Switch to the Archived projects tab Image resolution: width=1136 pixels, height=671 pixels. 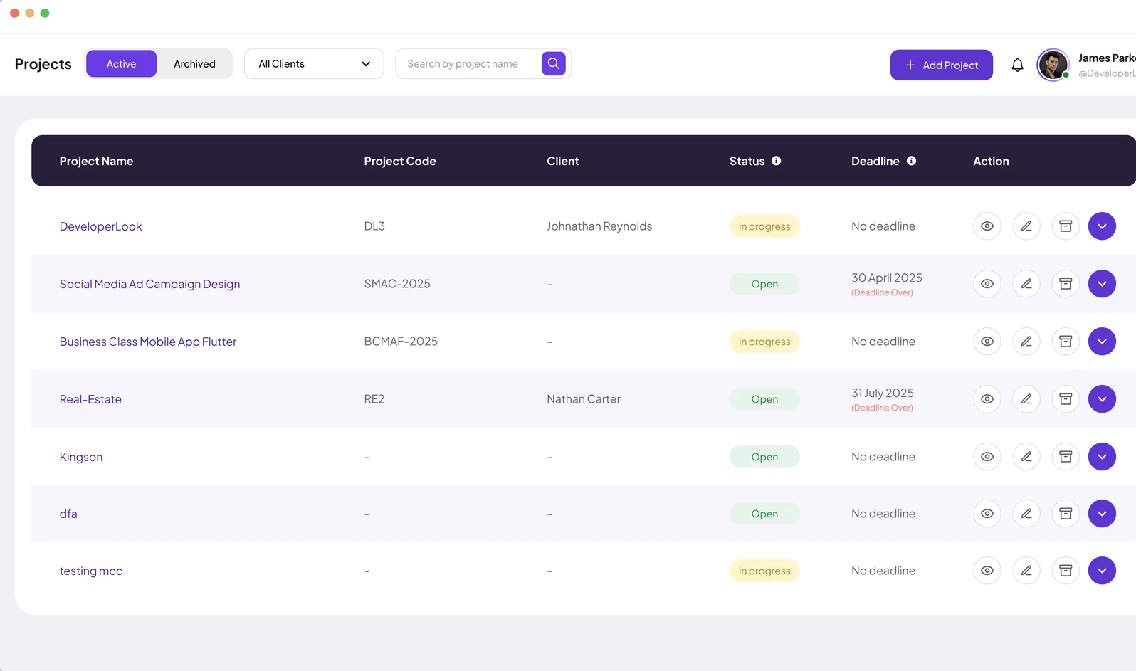194,64
